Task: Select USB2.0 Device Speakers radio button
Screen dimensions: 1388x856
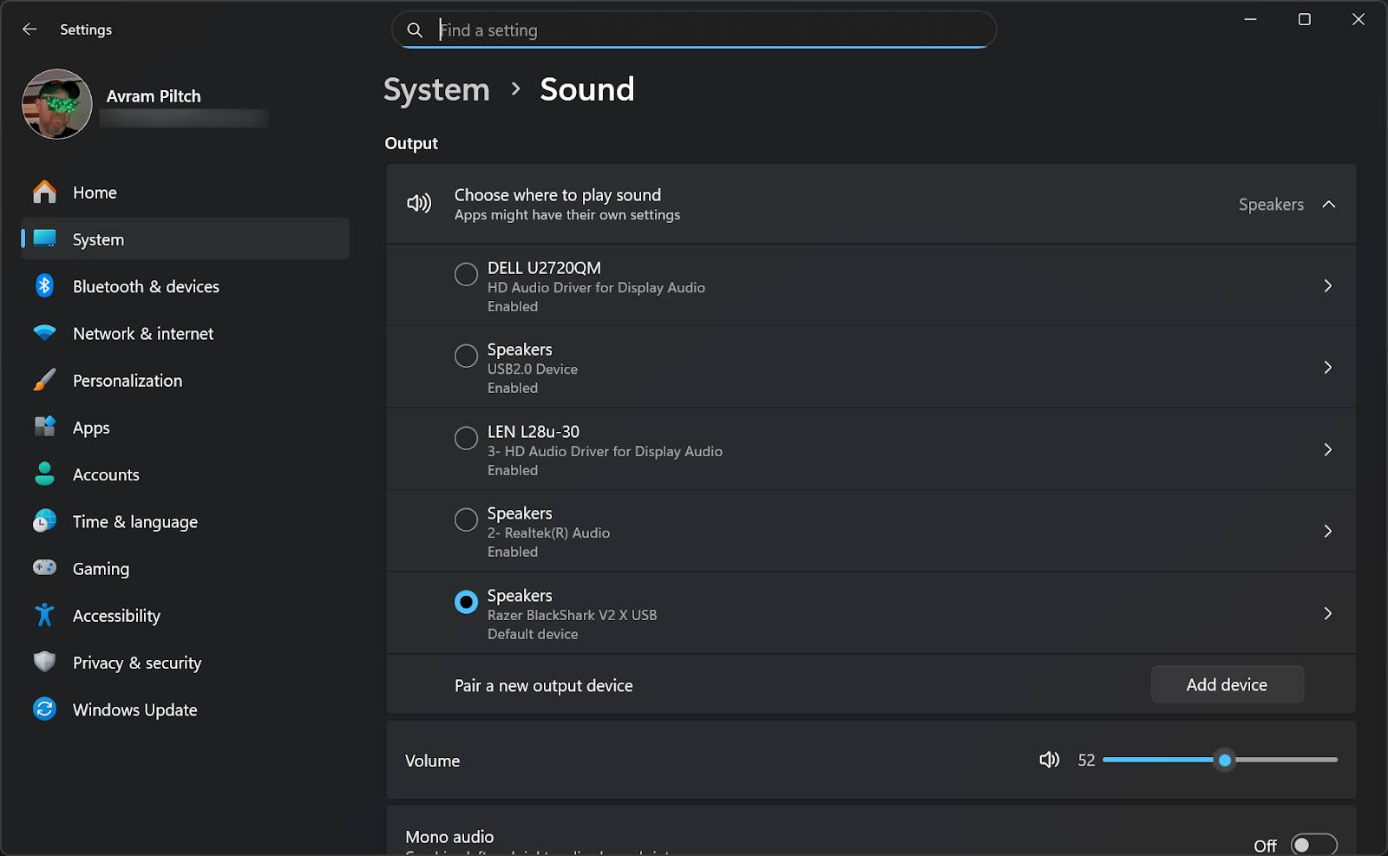Action: click(466, 356)
